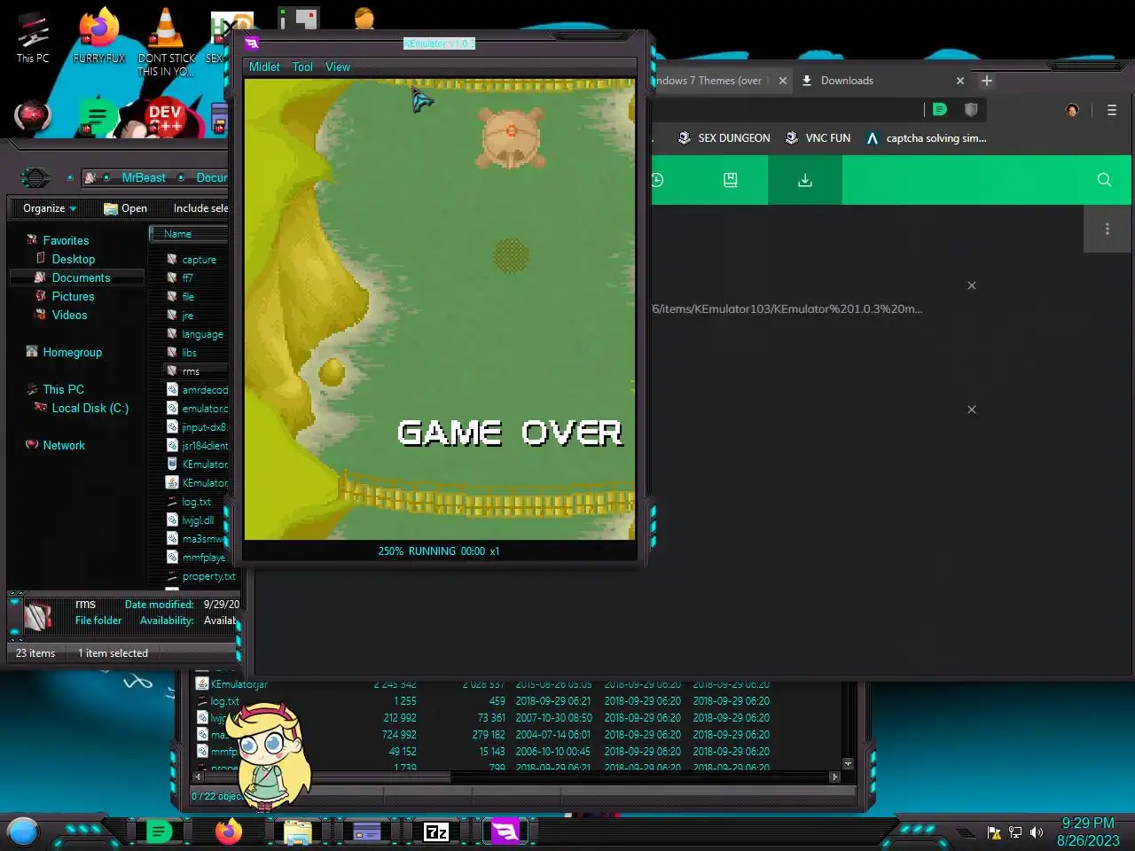
Task: Open KEmulator purple icon on taskbar
Action: point(505,831)
